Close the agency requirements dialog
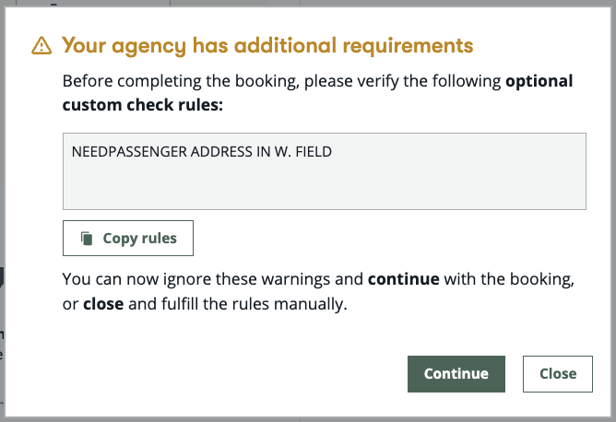The width and height of the screenshot is (616, 422). 557,373
